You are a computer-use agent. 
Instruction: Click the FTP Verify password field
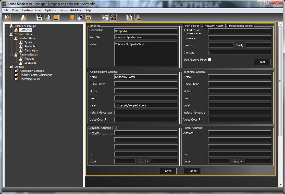(258, 45)
